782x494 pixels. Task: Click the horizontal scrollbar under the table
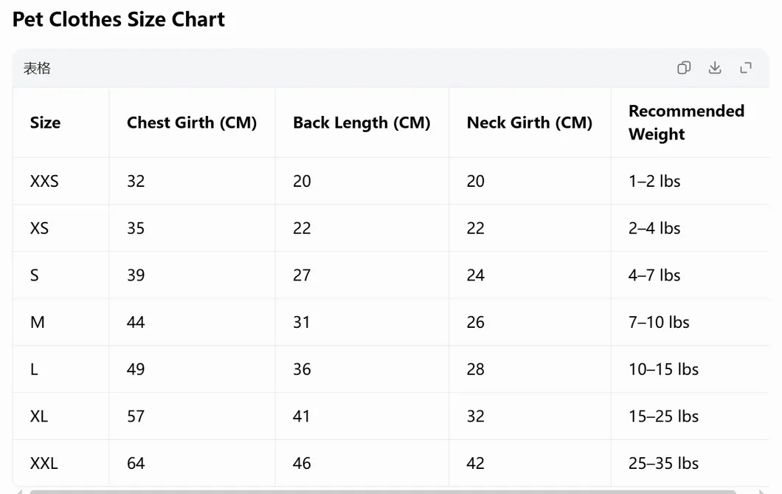click(x=383, y=492)
